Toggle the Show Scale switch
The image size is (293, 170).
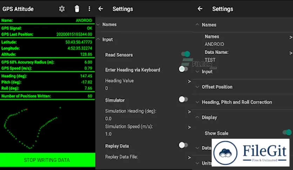[287, 132]
